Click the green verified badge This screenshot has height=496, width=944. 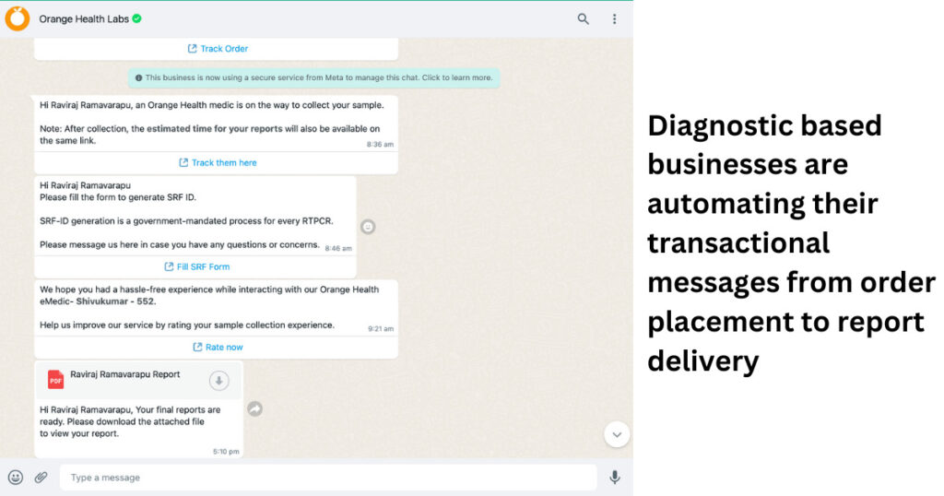point(137,18)
